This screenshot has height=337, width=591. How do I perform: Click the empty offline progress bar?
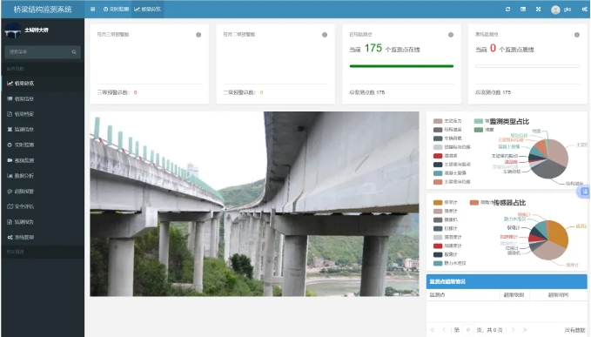(x=527, y=66)
